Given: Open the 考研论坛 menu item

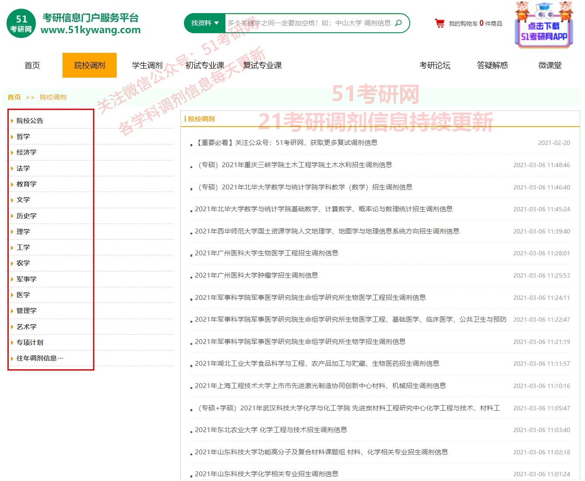Looking at the screenshot, I should tap(435, 65).
